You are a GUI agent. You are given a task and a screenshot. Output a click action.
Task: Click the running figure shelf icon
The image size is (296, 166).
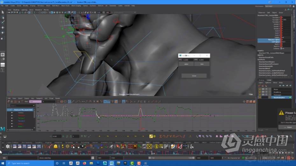coord(111,146)
